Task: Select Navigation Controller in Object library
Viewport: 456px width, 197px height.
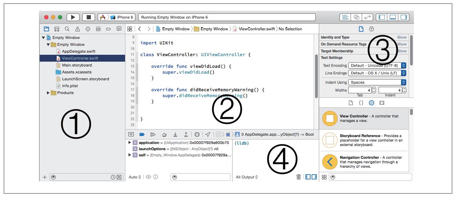Action: tap(364, 162)
